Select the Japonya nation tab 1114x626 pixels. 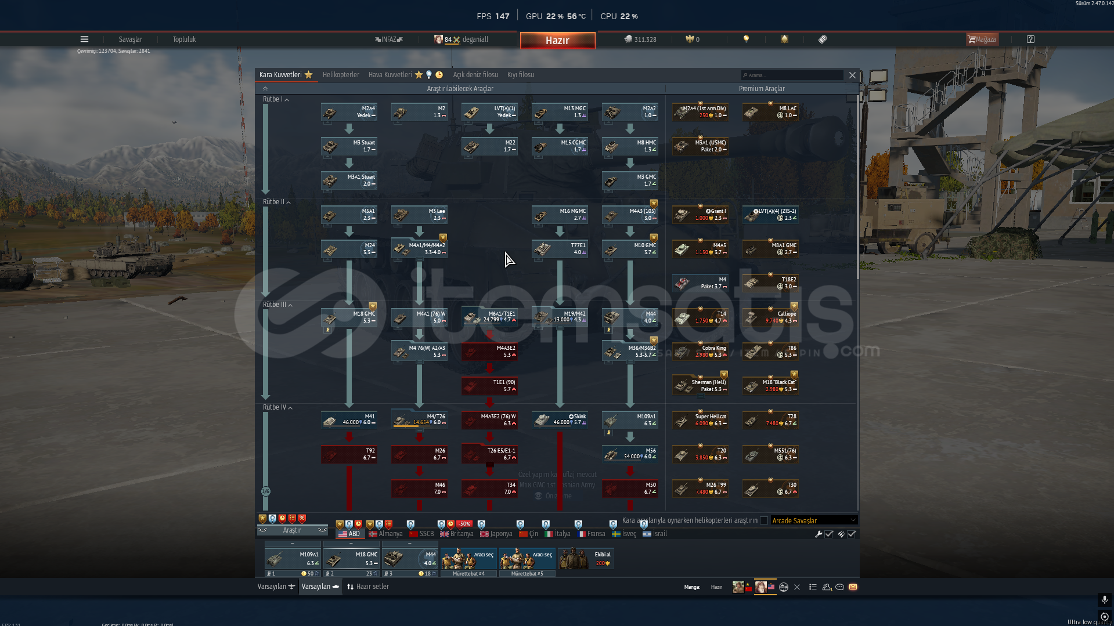[x=496, y=534]
